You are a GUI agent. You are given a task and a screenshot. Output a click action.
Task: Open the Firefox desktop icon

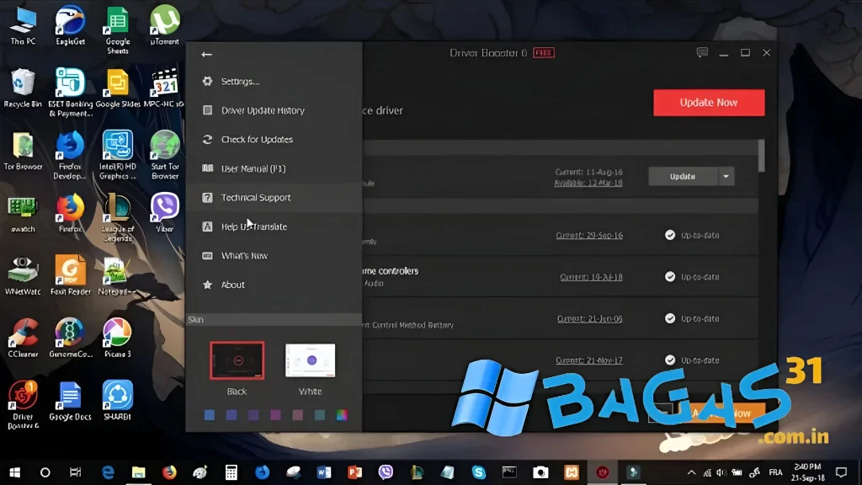point(71,214)
